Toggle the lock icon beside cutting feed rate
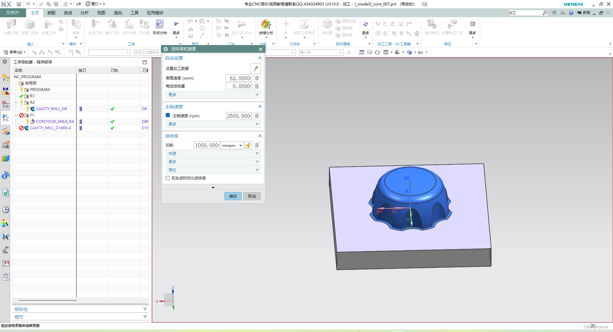613x332 pixels. point(248,145)
